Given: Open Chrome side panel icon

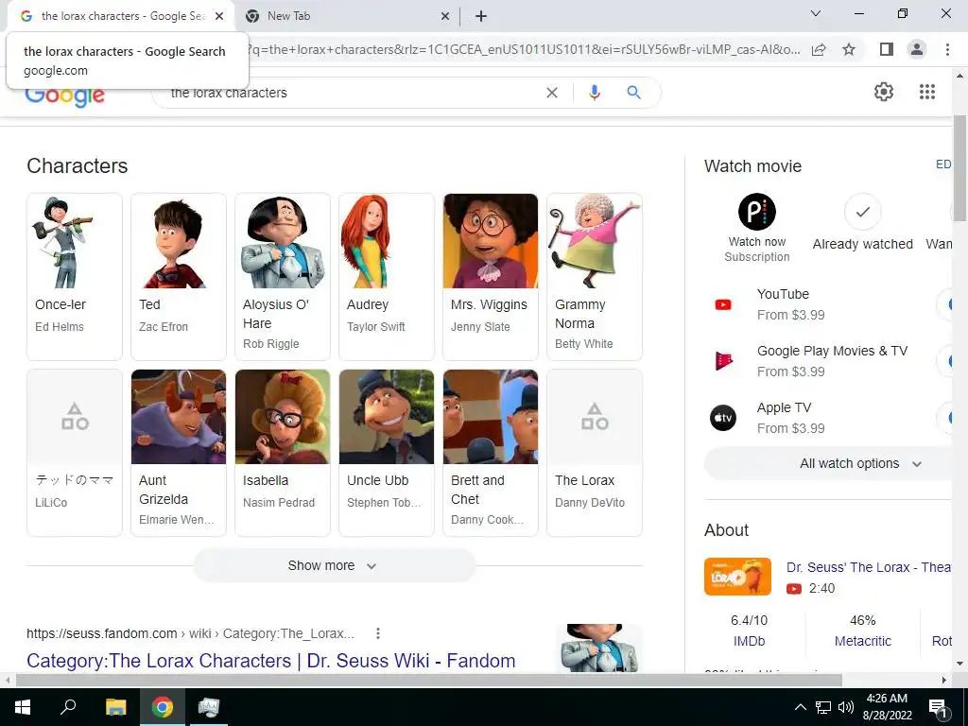Looking at the screenshot, I should [887, 49].
